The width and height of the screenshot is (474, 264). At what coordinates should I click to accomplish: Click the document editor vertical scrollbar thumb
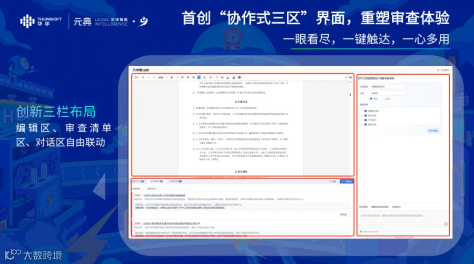[x=350, y=95]
